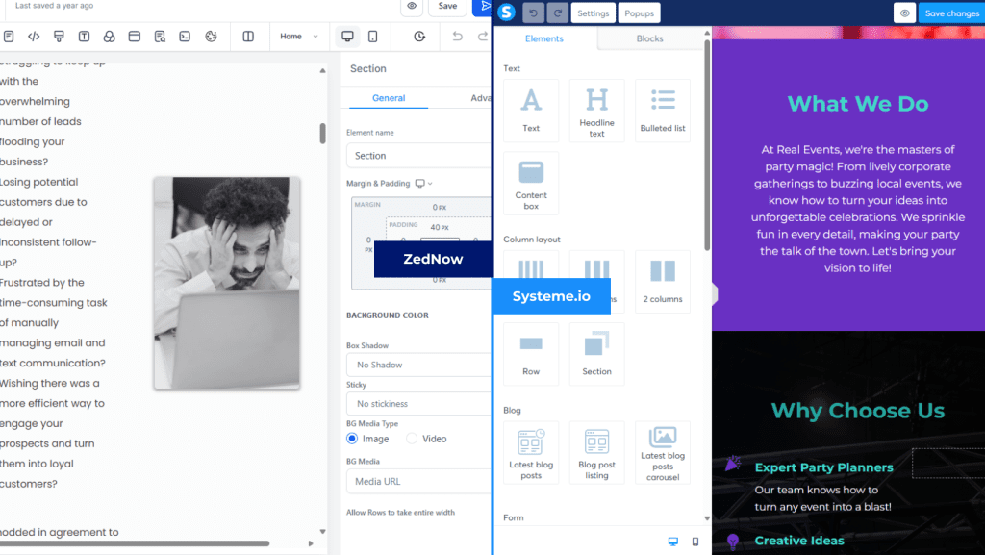Click the eye preview toggle near Save

412,8
